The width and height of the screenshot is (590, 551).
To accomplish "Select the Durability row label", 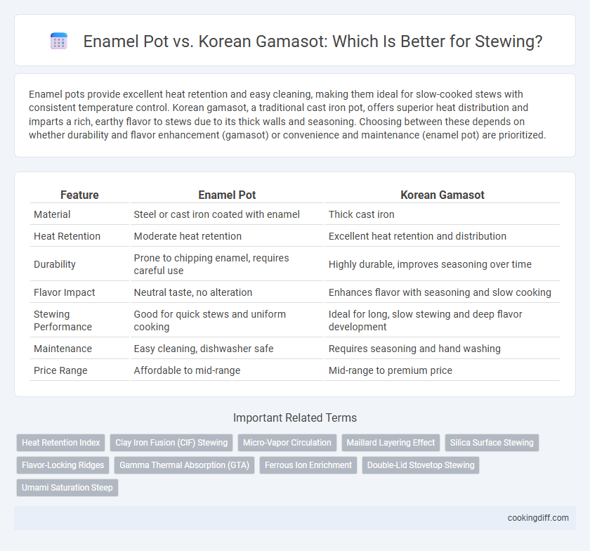I will tap(55, 264).
